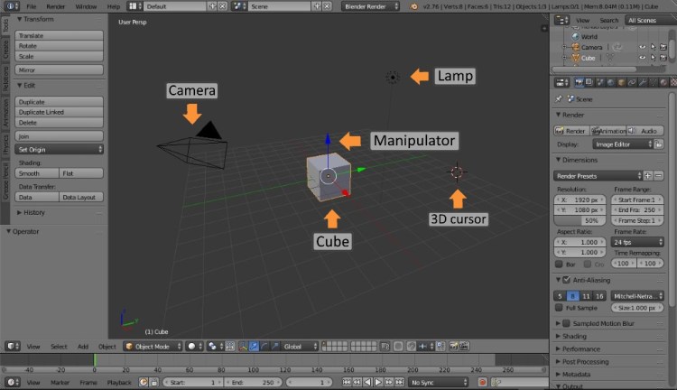Click the Cube mesh icon in outliner
677x390 pixels.
575,58
